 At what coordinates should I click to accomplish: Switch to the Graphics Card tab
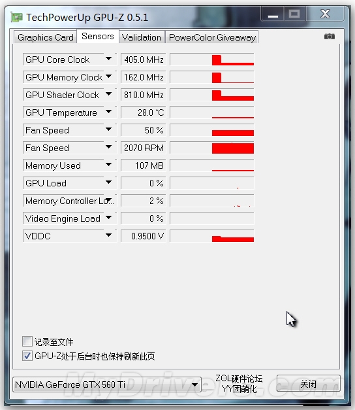46,37
